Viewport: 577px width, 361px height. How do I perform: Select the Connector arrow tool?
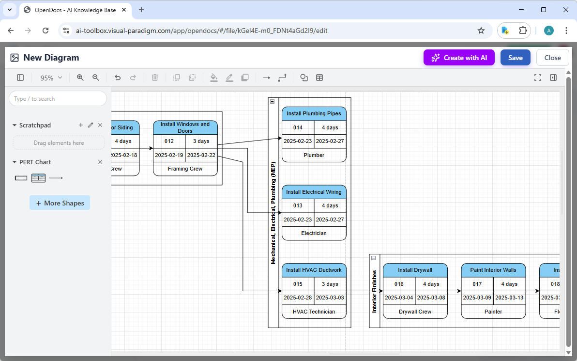click(x=266, y=78)
